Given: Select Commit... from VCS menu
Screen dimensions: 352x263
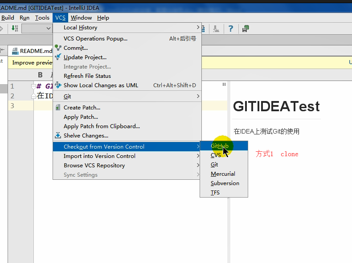Looking at the screenshot, I should (127, 48).
